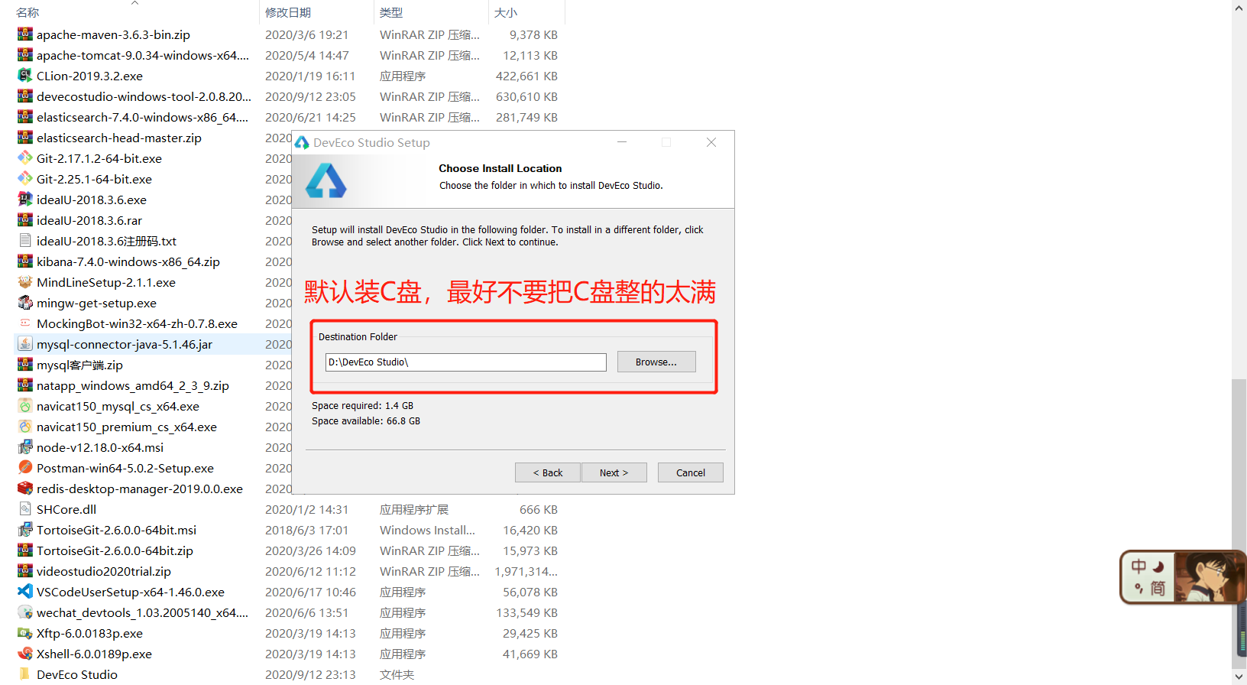Image resolution: width=1247 pixels, height=685 pixels.
Task: Click the DevEco Studio folder icon
Action: pos(25,674)
